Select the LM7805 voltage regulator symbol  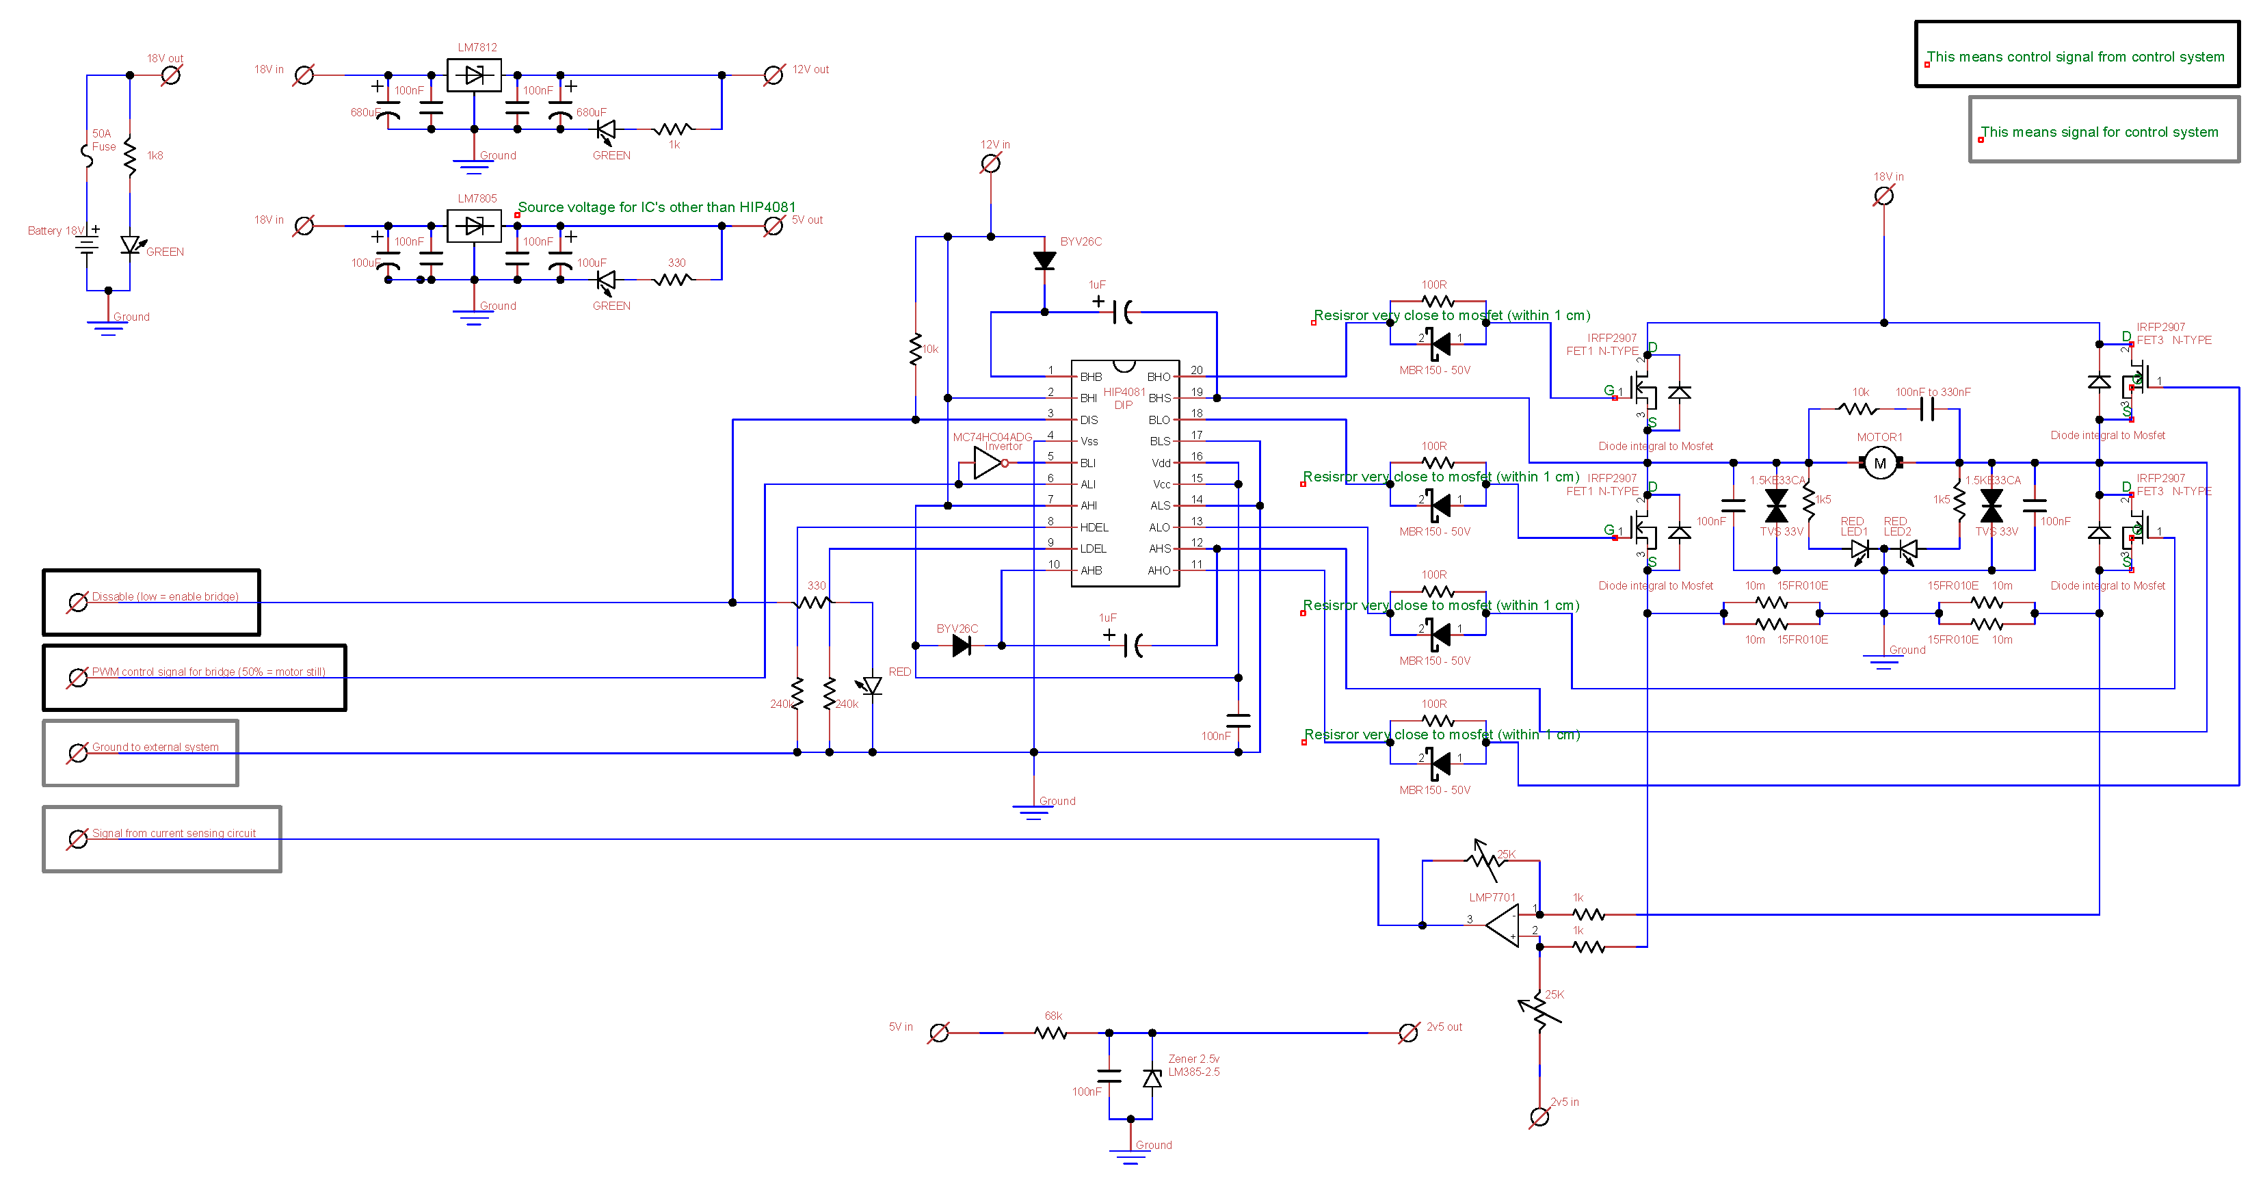pyautogui.click(x=475, y=226)
